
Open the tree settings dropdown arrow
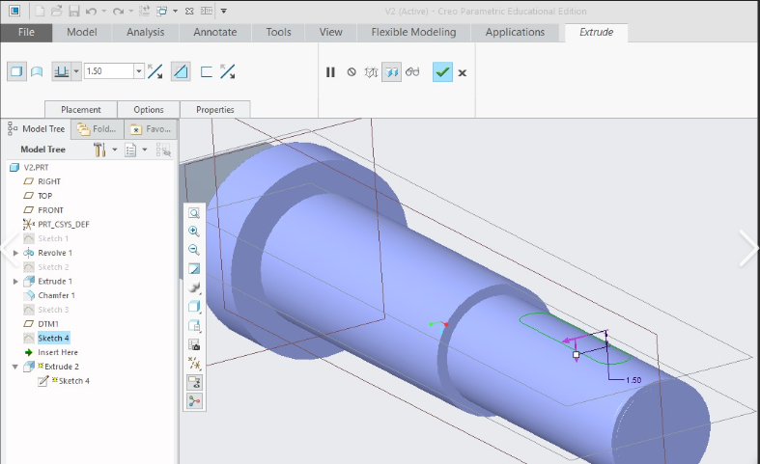tap(115, 150)
